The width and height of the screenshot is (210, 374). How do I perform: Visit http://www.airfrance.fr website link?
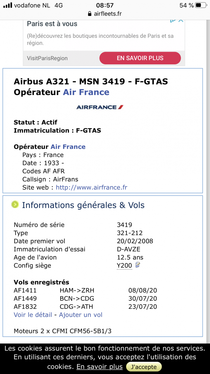[91, 187]
